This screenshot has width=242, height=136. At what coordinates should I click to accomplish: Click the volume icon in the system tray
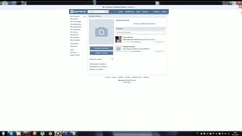pyautogui.click(x=225, y=134)
